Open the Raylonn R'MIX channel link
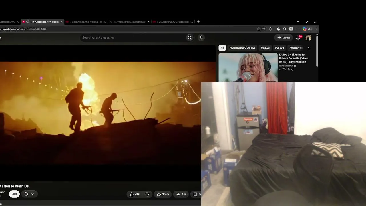Viewport: 366px width, 206px height. pyautogui.click(x=286, y=66)
